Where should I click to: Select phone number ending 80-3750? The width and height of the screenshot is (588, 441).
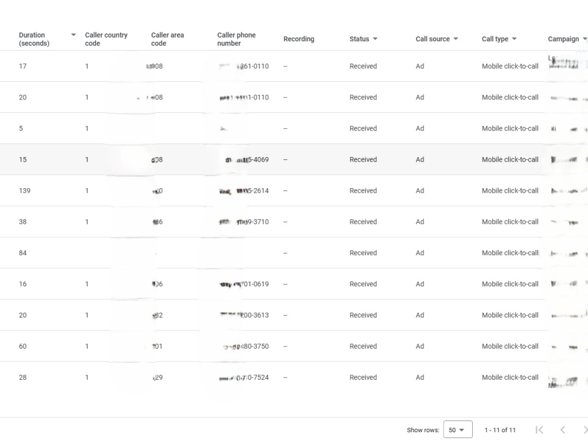[x=246, y=346]
